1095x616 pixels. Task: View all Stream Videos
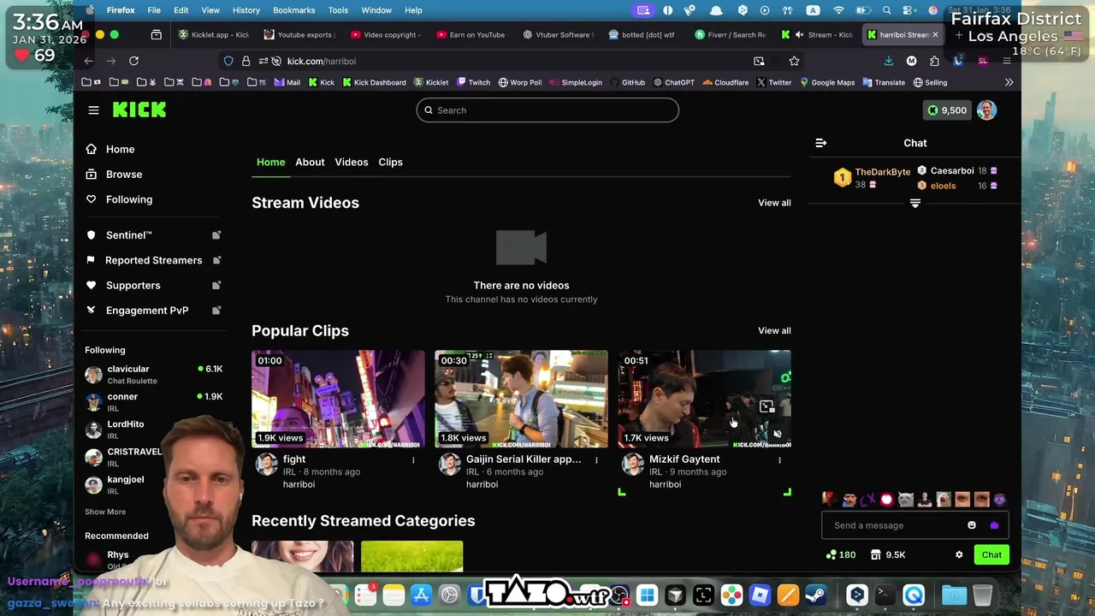click(x=774, y=203)
